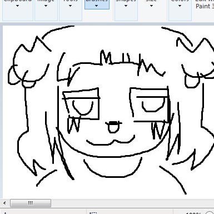Click the horizontal scrollbar thumb

[31, 203]
